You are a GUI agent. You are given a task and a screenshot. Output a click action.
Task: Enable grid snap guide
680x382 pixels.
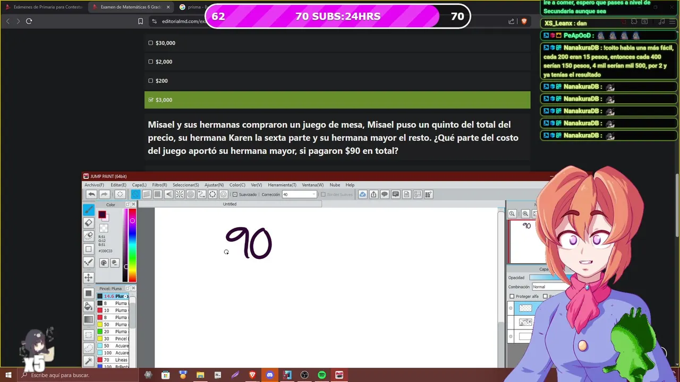point(157,195)
